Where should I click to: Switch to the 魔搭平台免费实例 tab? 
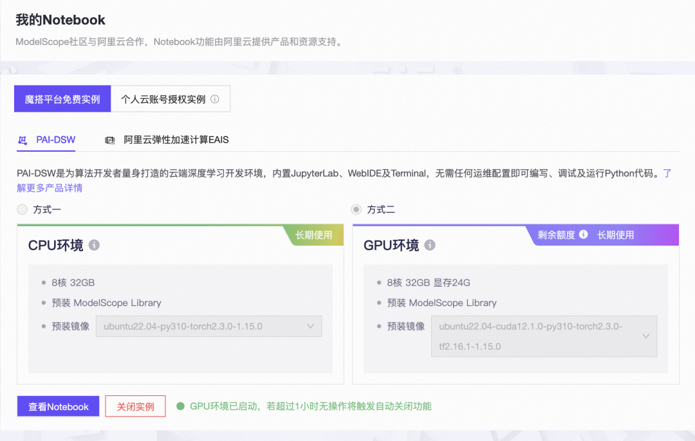click(x=62, y=99)
